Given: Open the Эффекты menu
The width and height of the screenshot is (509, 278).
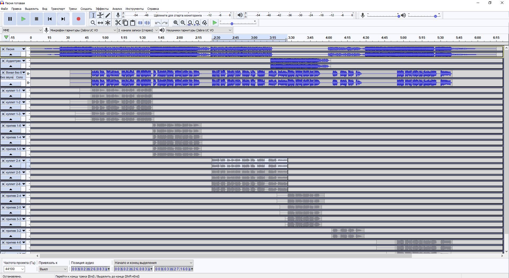Looking at the screenshot, I should [102, 9].
